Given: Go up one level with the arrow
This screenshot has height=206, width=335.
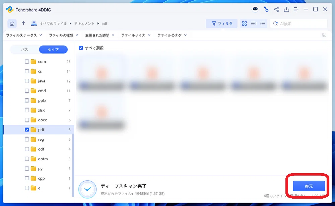Looking at the screenshot, I should point(23,23).
